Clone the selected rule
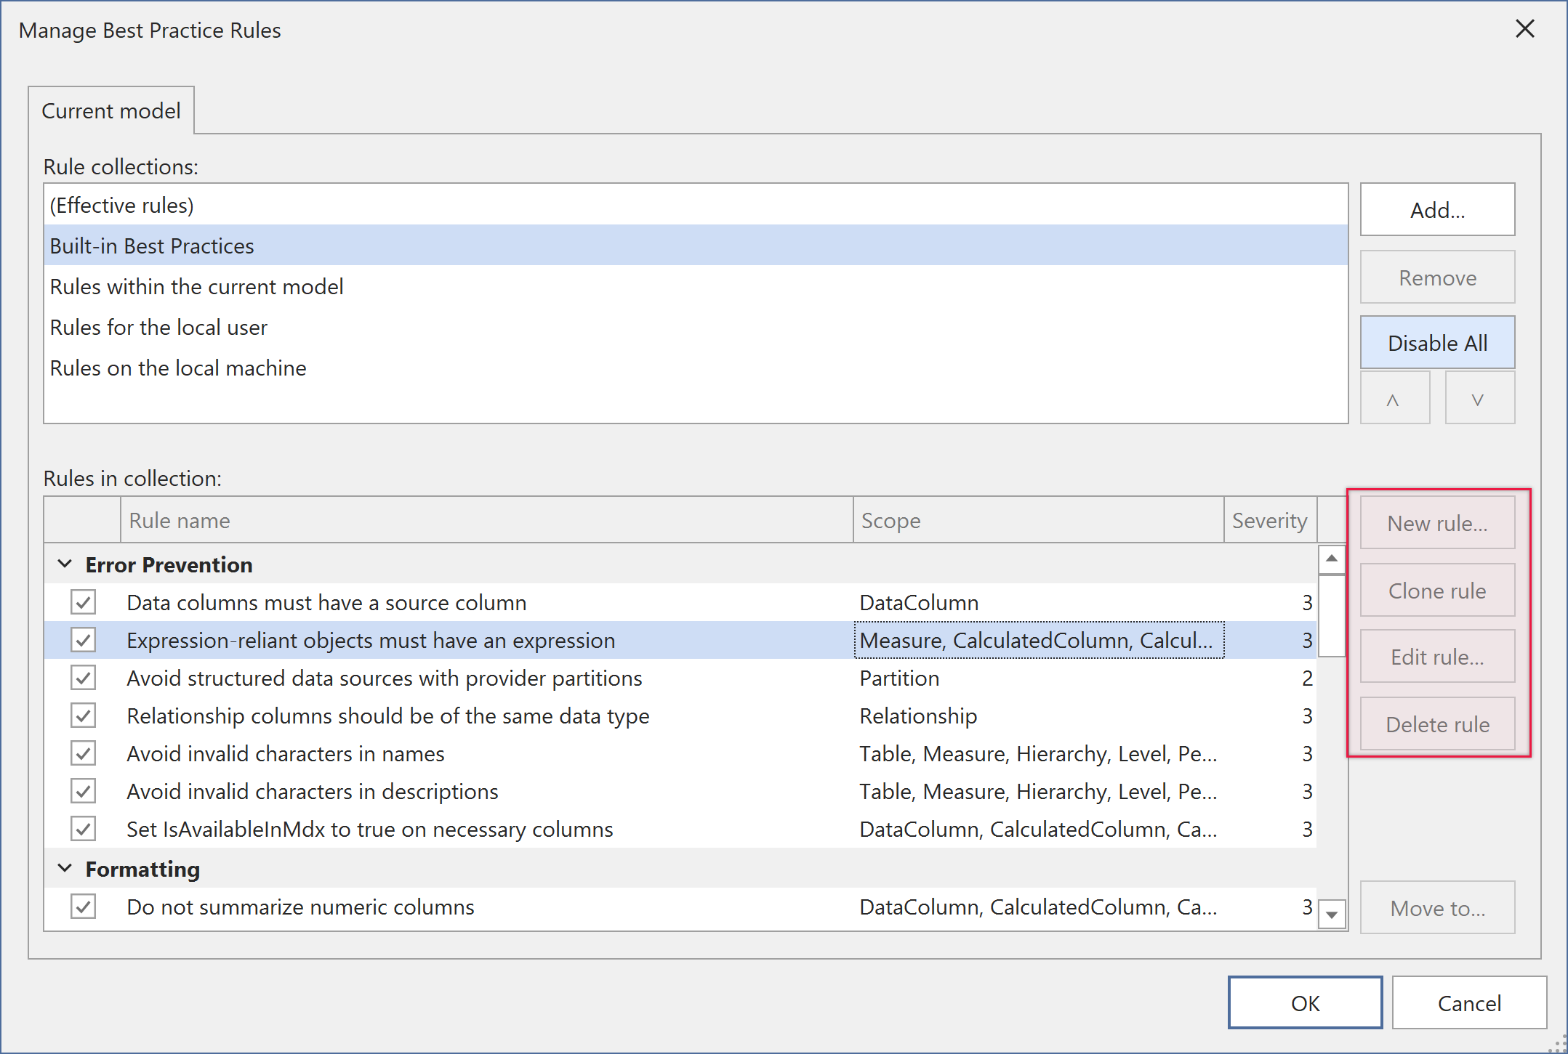 (1437, 590)
